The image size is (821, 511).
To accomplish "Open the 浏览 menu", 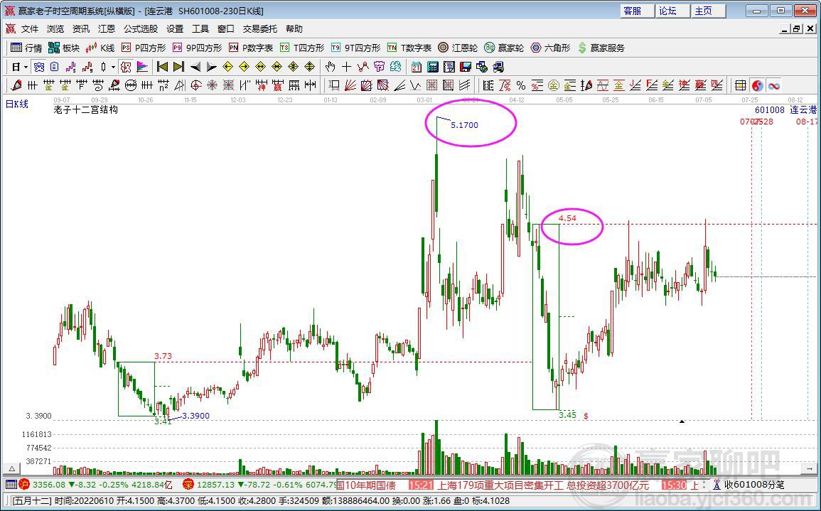I will point(55,29).
